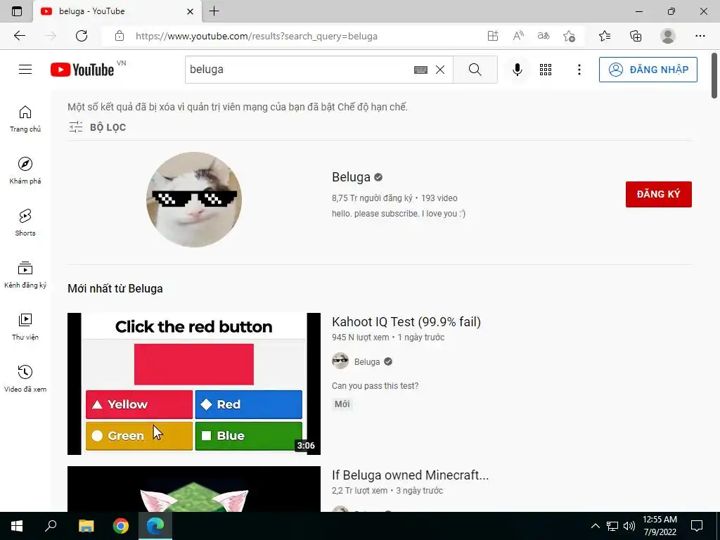
Task: Open Thư viện in the sidebar
Action: 25,326
